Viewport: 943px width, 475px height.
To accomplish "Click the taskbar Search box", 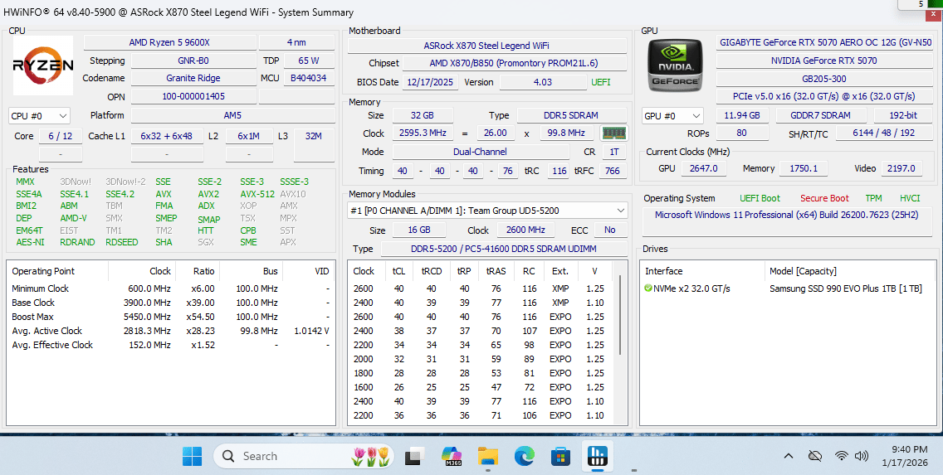I will 304,457.
